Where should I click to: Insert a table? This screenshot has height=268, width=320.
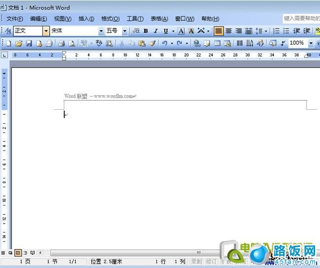[217, 43]
